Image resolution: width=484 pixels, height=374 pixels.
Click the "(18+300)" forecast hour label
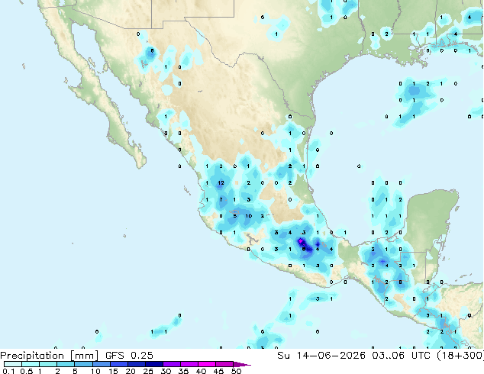click(460, 356)
